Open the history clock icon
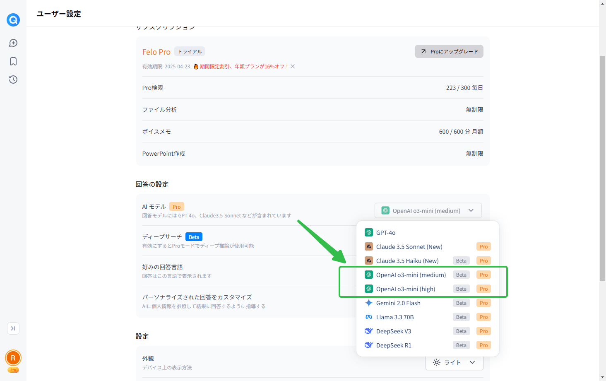 click(13, 80)
